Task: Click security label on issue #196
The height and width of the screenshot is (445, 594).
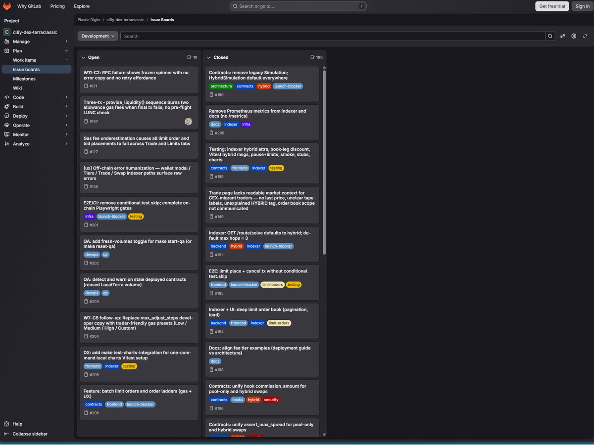Action: [271, 400]
